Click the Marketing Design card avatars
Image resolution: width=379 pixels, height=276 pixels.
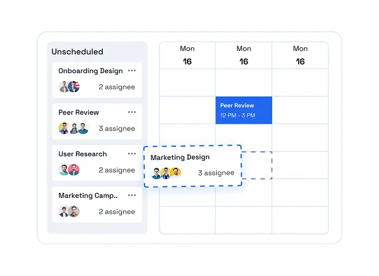[x=166, y=173]
